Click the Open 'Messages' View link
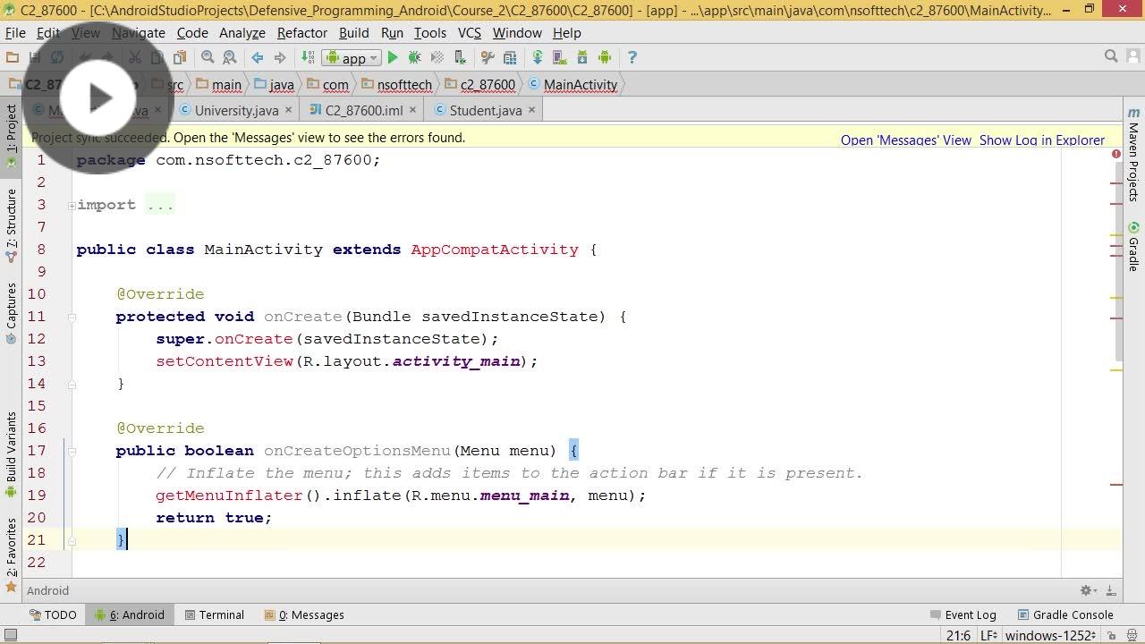The width and height of the screenshot is (1145, 644). tap(905, 140)
